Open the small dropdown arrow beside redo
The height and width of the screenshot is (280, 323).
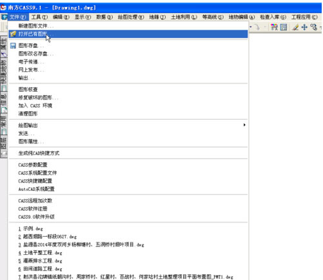tap(265, 27)
